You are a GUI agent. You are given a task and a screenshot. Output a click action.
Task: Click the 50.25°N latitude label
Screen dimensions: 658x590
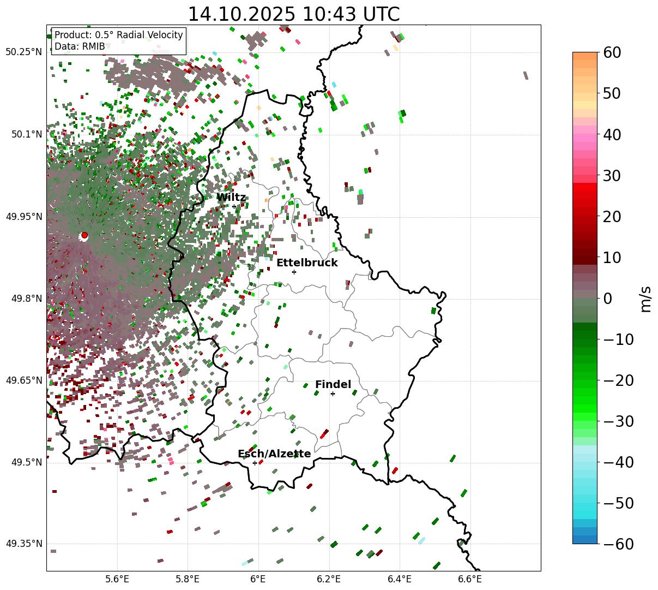click(24, 52)
